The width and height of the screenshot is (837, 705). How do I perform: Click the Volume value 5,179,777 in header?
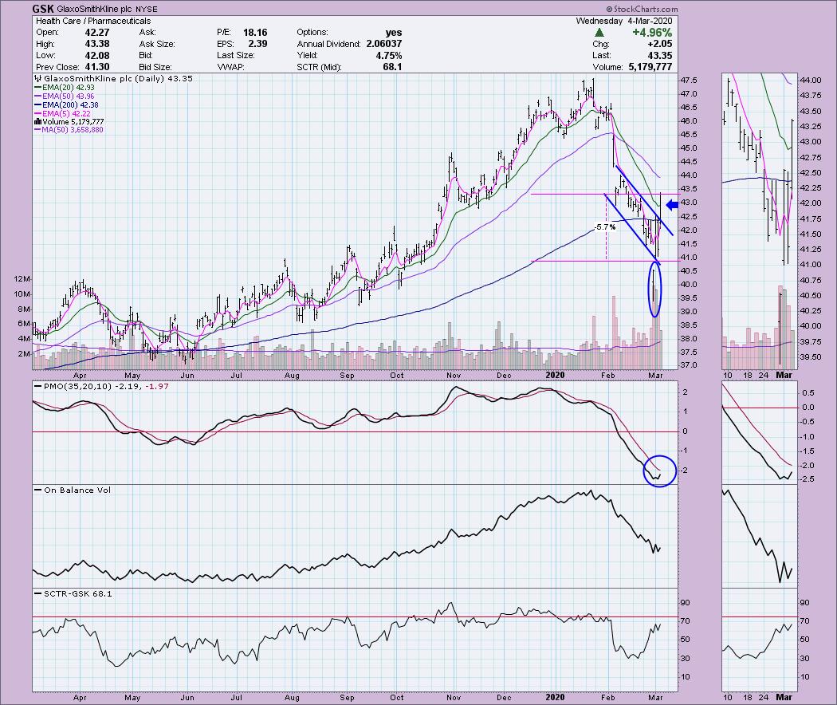[649, 67]
